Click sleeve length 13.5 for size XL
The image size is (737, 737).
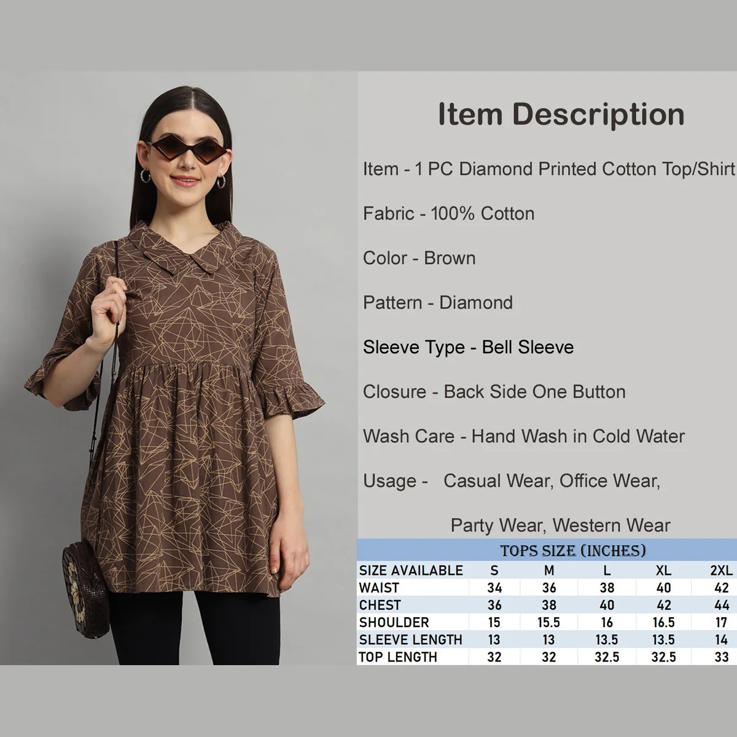click(x=664, y=639)
